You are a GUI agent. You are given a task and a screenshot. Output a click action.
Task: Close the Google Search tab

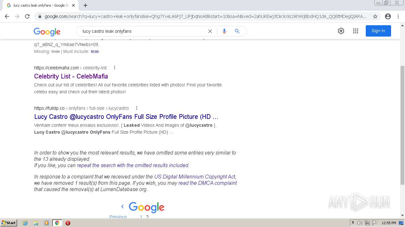pyautogui.click(x=73, y=5)
